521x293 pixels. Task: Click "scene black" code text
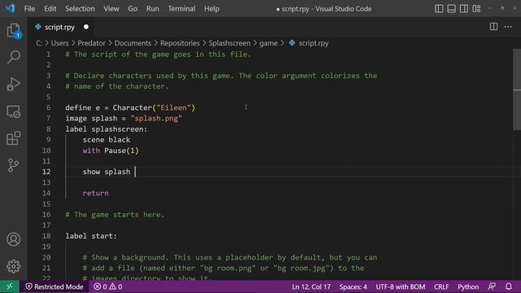coord(107,140)
